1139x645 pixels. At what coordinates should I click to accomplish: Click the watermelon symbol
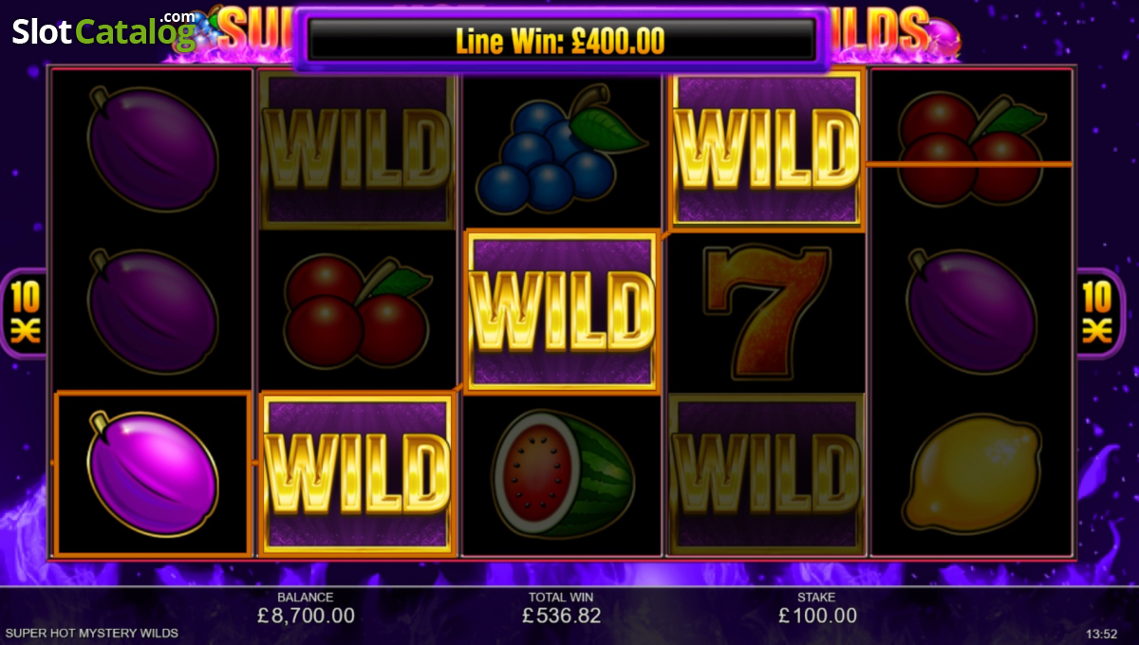[562, 474]
